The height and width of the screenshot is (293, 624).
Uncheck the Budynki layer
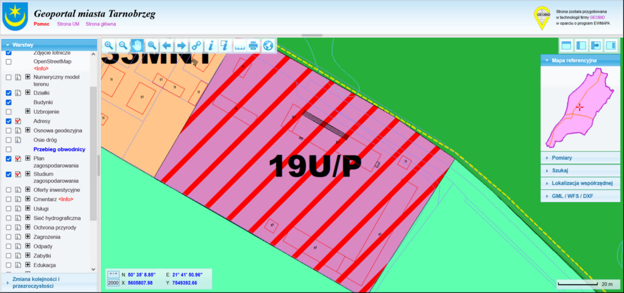[x=9, y=102]
